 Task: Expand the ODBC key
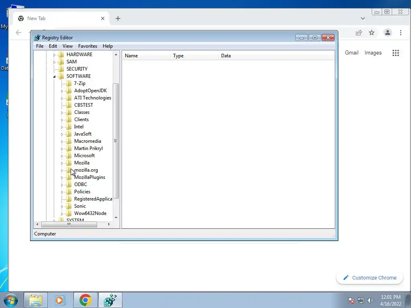pyautogui.click(x=62, y=185)
